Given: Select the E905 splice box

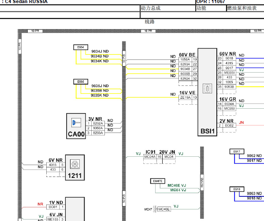Looking at the screenshot, I should [x=81, y=82].
